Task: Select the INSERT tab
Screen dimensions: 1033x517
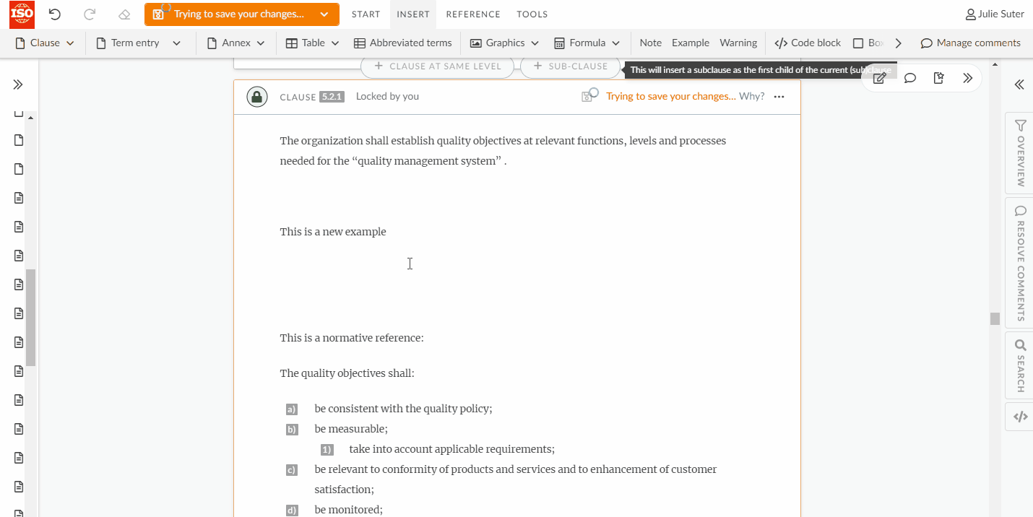Action: point(413,14)
